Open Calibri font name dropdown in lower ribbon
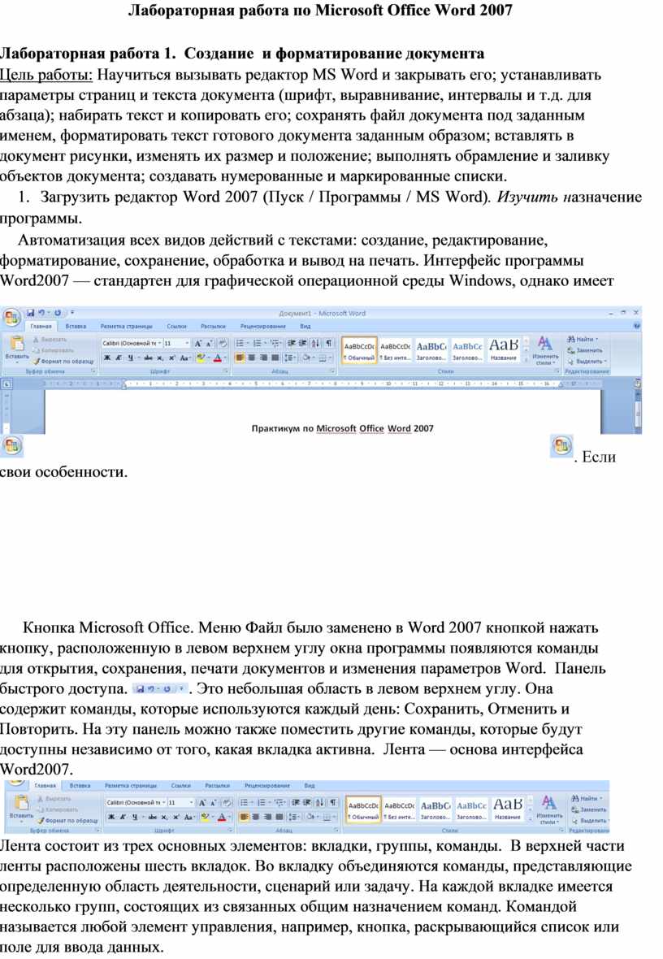The height and width of the screenshot is (959, 663). click(163, 802)
